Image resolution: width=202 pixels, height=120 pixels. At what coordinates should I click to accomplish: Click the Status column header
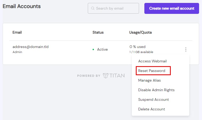(98, 32)
